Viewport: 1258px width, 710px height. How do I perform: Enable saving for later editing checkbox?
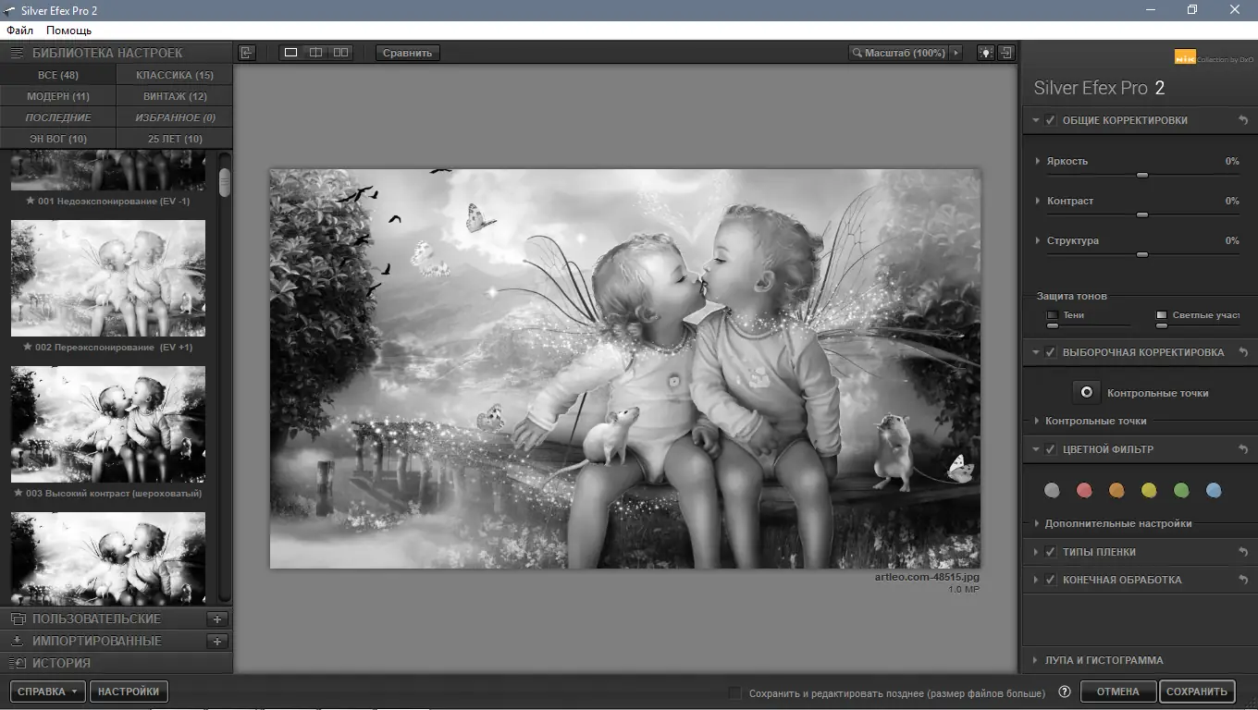point(734,692)
